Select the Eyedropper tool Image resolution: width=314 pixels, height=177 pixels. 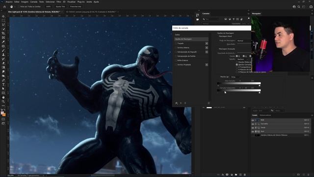[3, 42]
